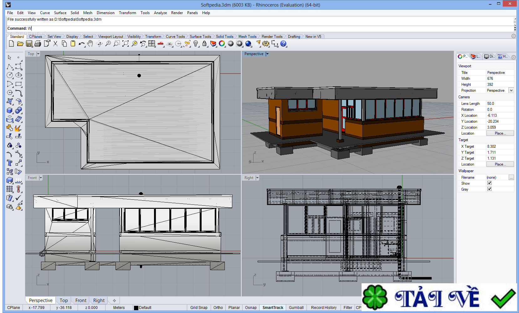Image resolution: width=519 pixels, height=313 pixels.
Task: Open the Top viewport dropdown arrow
Action: pos(38,54)
